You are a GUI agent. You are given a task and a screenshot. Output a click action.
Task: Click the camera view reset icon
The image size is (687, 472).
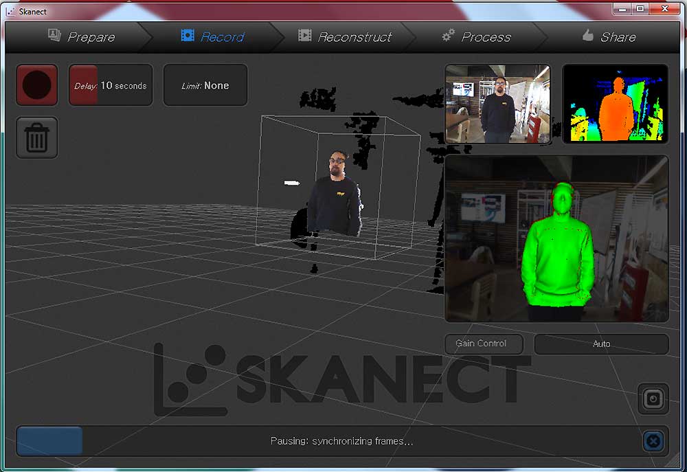tap(653, 398)
